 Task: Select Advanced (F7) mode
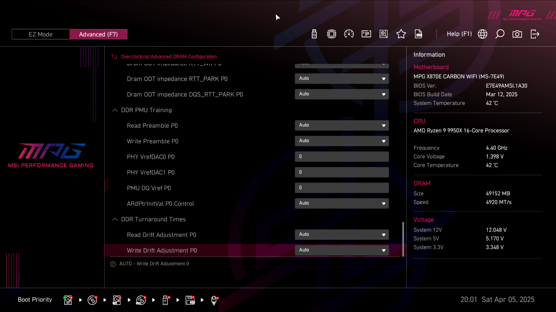point(98,34)
